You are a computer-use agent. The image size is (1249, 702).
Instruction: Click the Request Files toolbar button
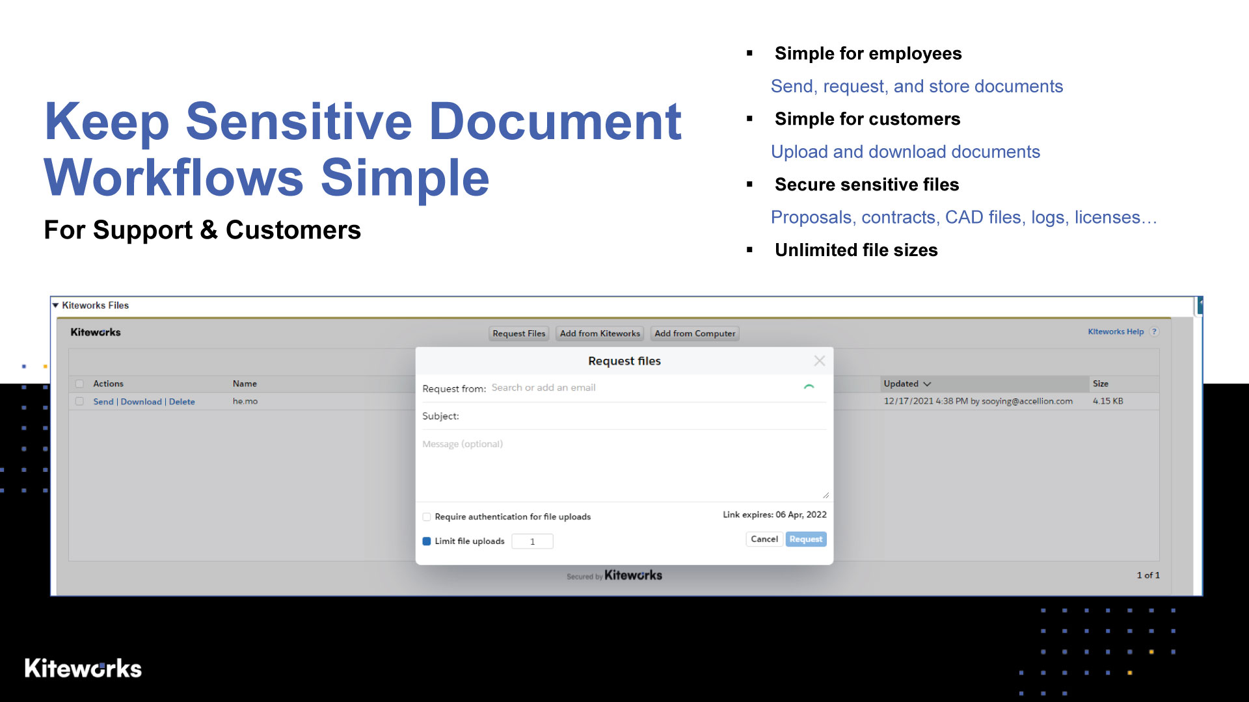(518, 333)
